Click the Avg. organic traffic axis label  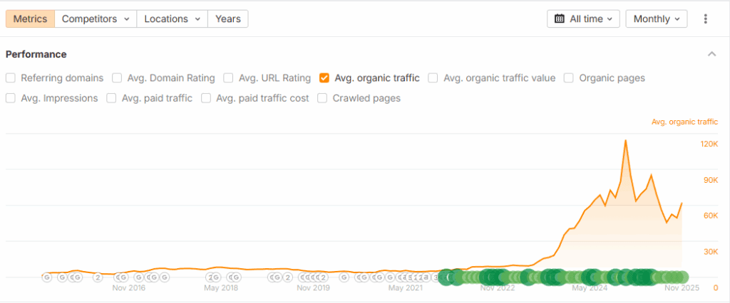coord(684,122)
